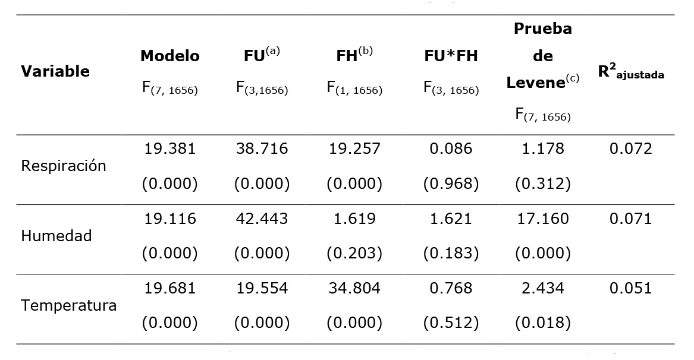Image resolution: width=694 pixels, height=360 pixels.
Task: Click the R² ajustada header
Action: click(630, 72)
